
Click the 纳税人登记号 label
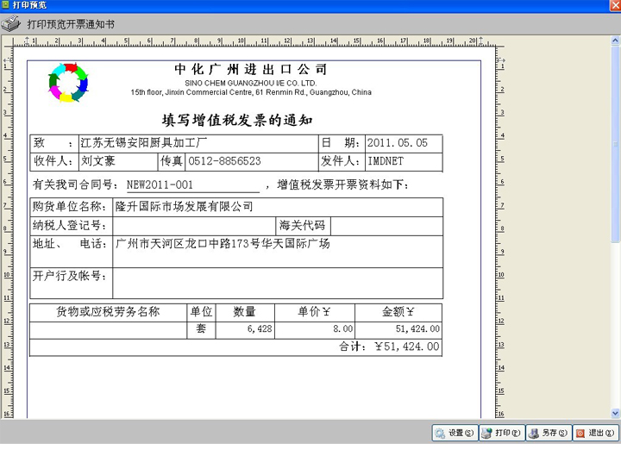pyautogui.click(x=69, y=225)
